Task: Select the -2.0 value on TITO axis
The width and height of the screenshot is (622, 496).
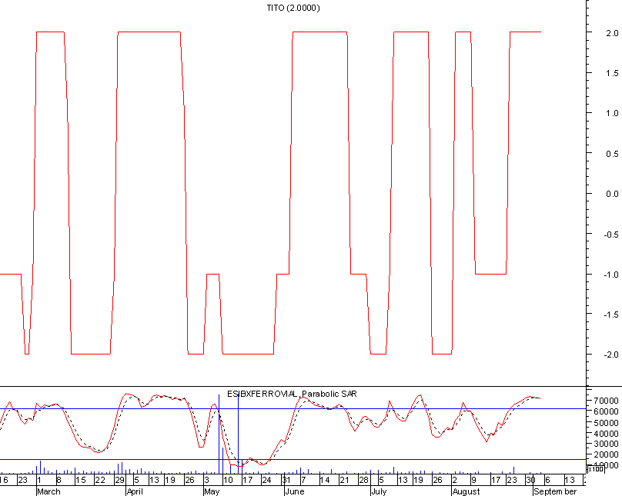Action: [610, 355]
